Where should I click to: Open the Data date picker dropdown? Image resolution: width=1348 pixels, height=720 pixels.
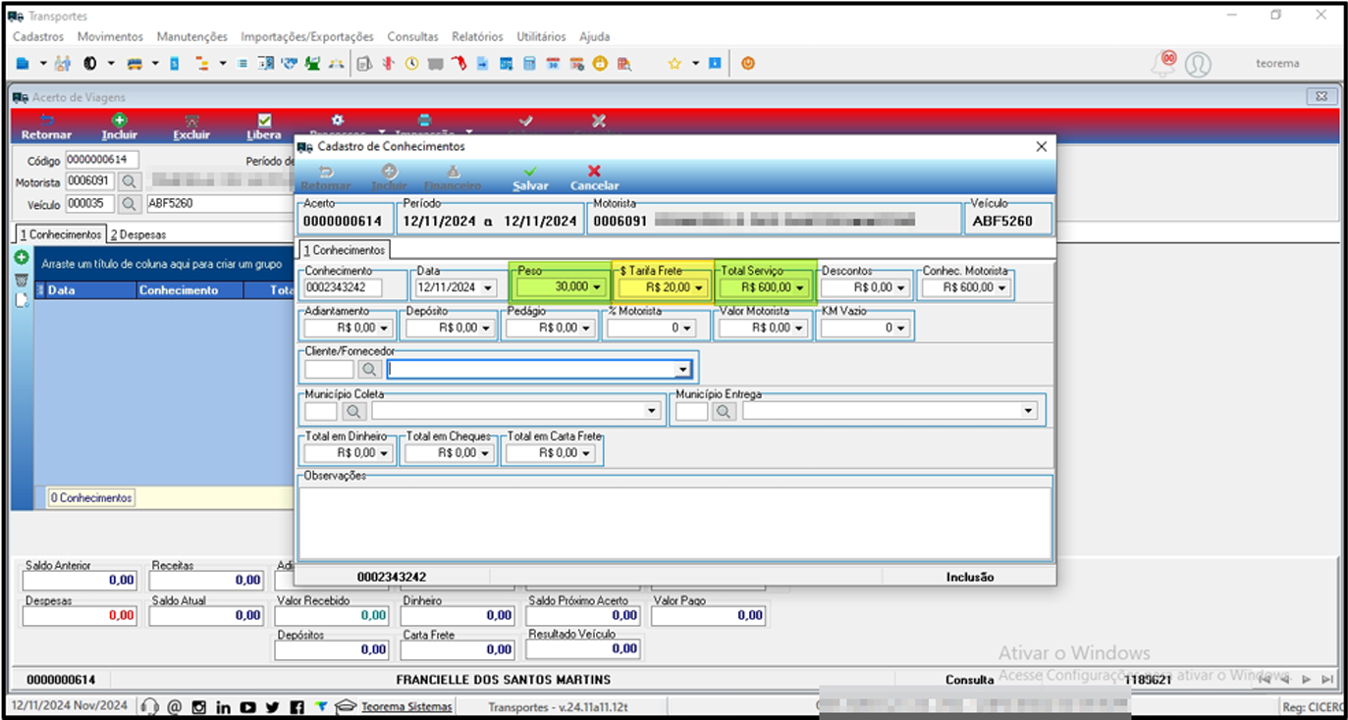tap(489, 287)
